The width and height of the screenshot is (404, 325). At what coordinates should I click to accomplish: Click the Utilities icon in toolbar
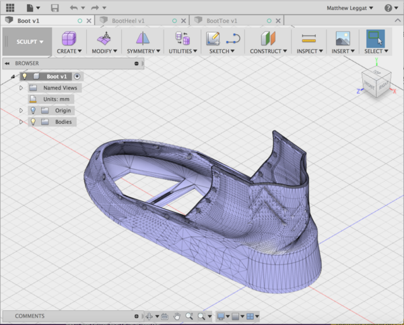point(180,38)
